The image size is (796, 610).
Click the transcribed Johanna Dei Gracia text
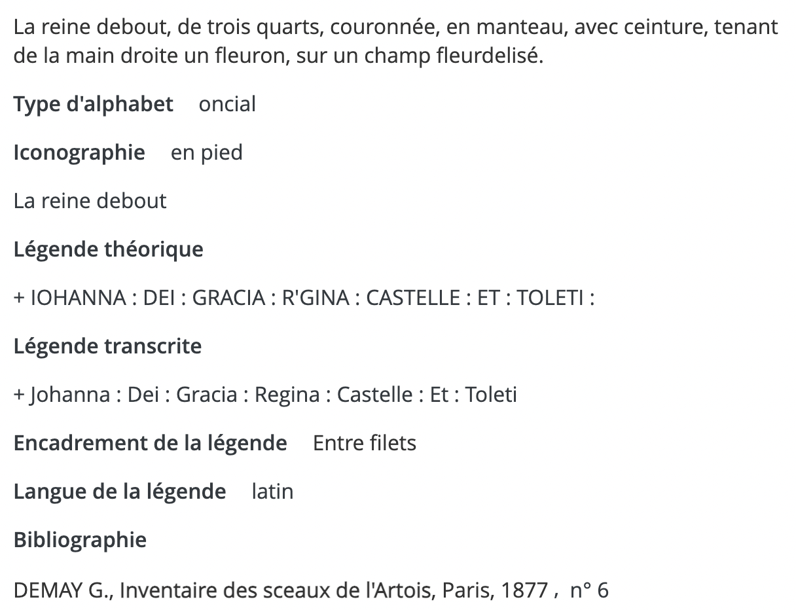point(265,395)
